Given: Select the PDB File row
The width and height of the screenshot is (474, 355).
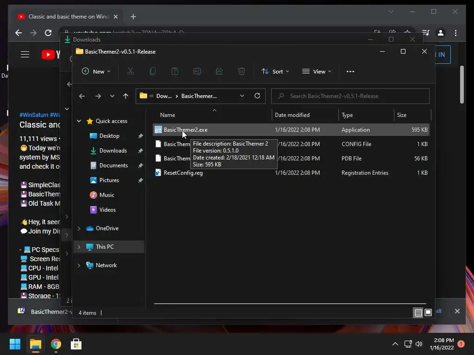Looking at the screenshot, I should [291, 158].
